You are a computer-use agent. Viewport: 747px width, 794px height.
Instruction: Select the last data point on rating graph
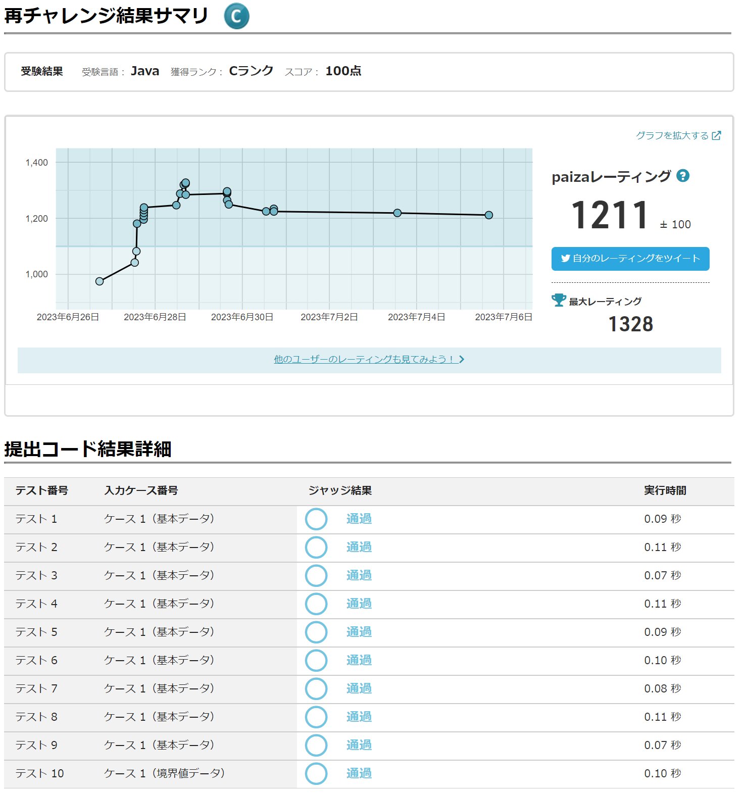(488, 215)
